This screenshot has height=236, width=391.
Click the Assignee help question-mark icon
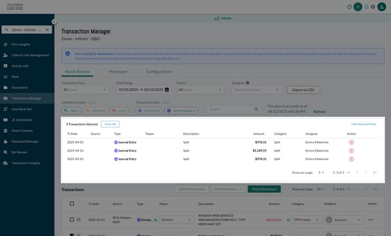(x=248, y=83)
